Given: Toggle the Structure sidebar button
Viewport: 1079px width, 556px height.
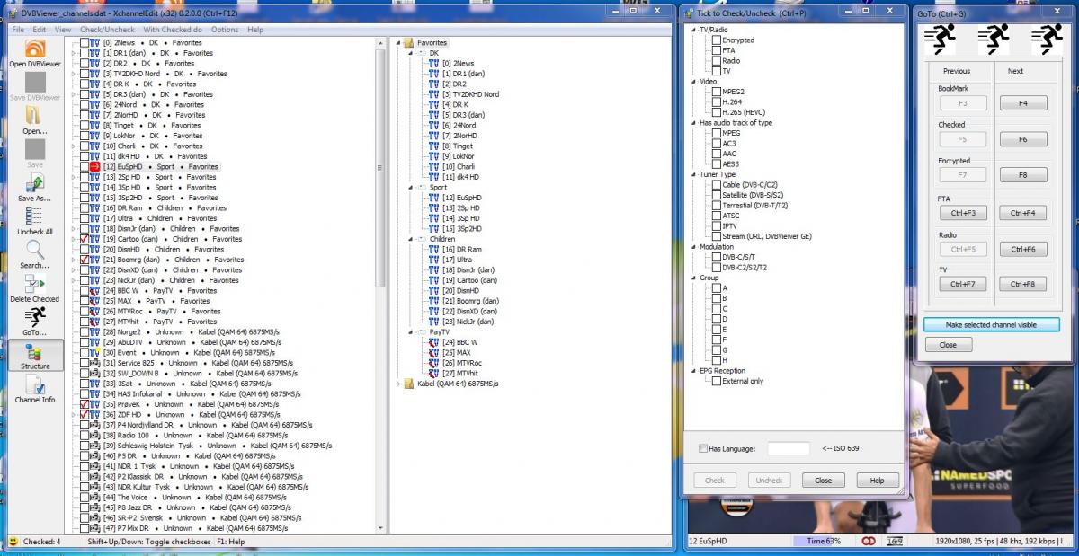Looking at the screenshot, I should point(35,354).
